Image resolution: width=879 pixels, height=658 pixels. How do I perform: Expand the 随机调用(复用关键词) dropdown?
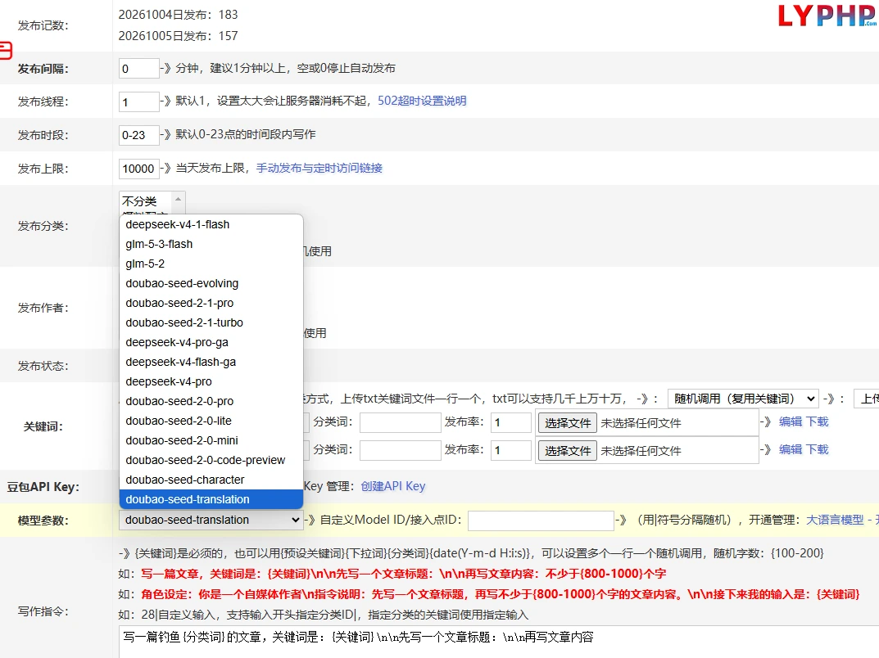pyautogui.click(x=743, y=399)
